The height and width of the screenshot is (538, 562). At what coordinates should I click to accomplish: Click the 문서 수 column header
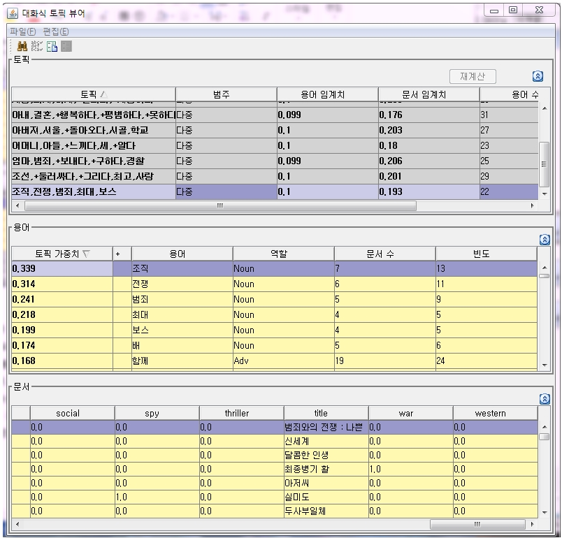[385, 254]
